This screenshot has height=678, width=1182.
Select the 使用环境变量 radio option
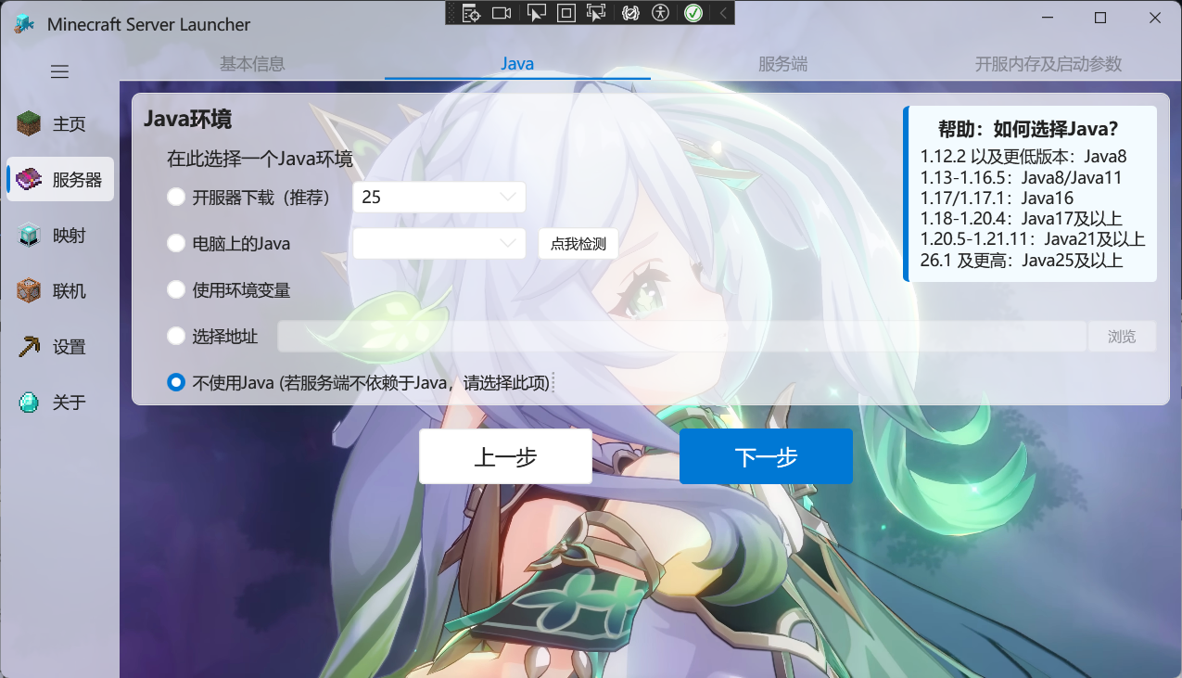(176, 289)
